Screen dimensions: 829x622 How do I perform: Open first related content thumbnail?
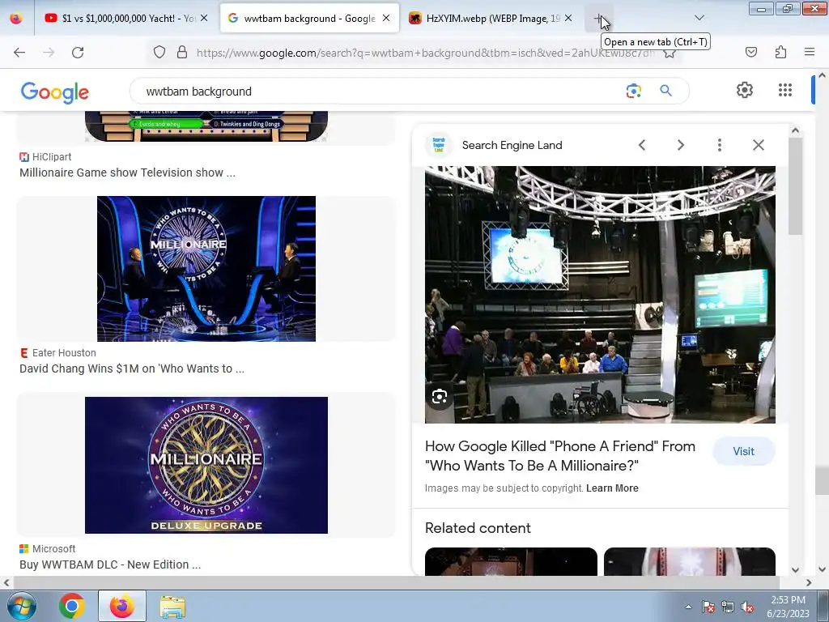click(x=511, y=562)
